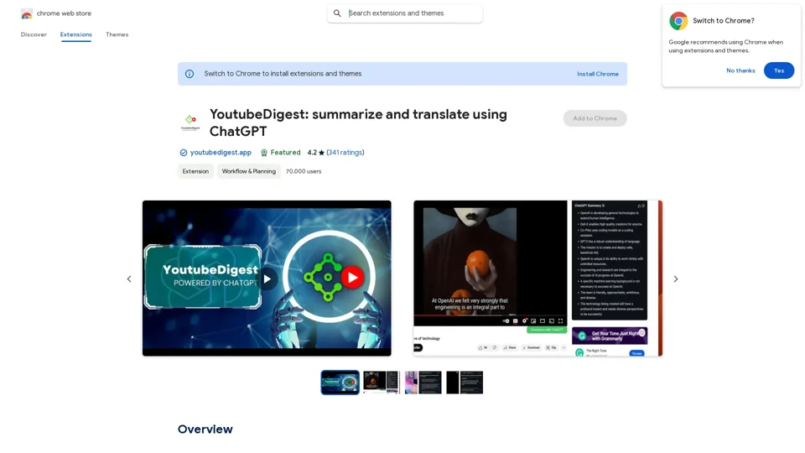Click the star icon next to the 4.2 rating

click(x=321, y=153)
